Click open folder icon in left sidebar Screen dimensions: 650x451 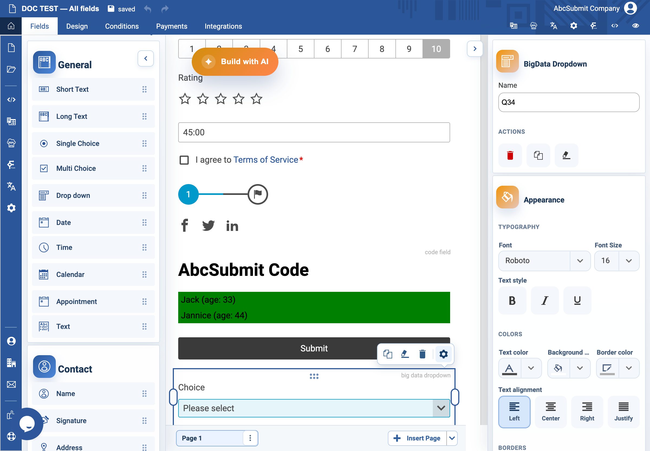pos(11,69)
